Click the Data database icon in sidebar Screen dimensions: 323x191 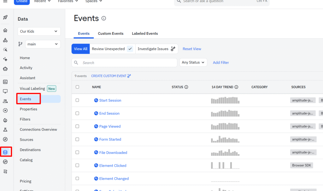point(5,152)
